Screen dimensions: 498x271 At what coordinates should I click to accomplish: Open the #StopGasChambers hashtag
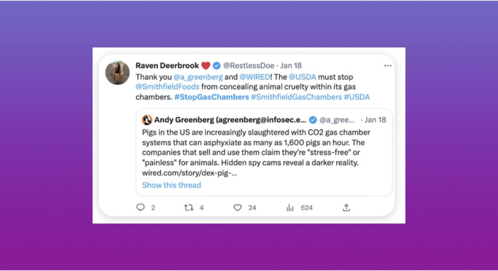pyautogui.click(x=211, y=97)
